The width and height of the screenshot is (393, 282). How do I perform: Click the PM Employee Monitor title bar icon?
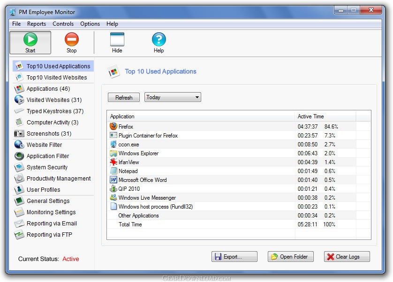pos(13,12)
